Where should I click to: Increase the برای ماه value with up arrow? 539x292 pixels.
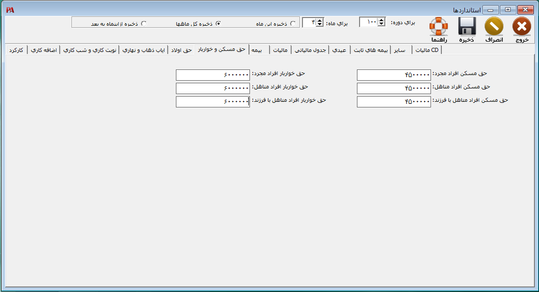(x=320, y=20)
